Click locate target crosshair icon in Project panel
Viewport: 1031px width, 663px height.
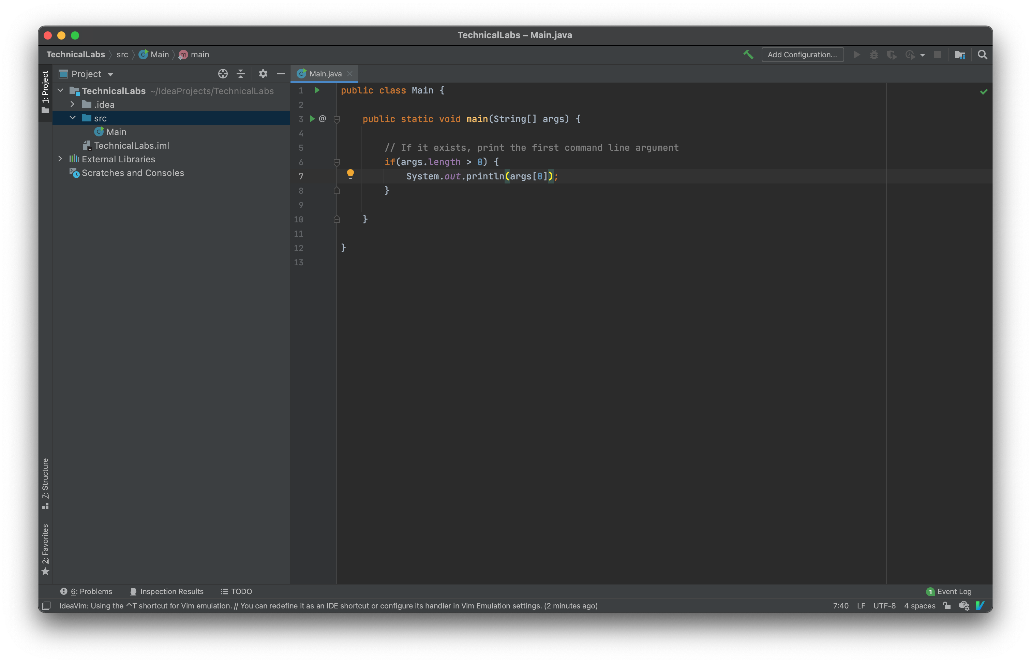click(x=223, y=74)
